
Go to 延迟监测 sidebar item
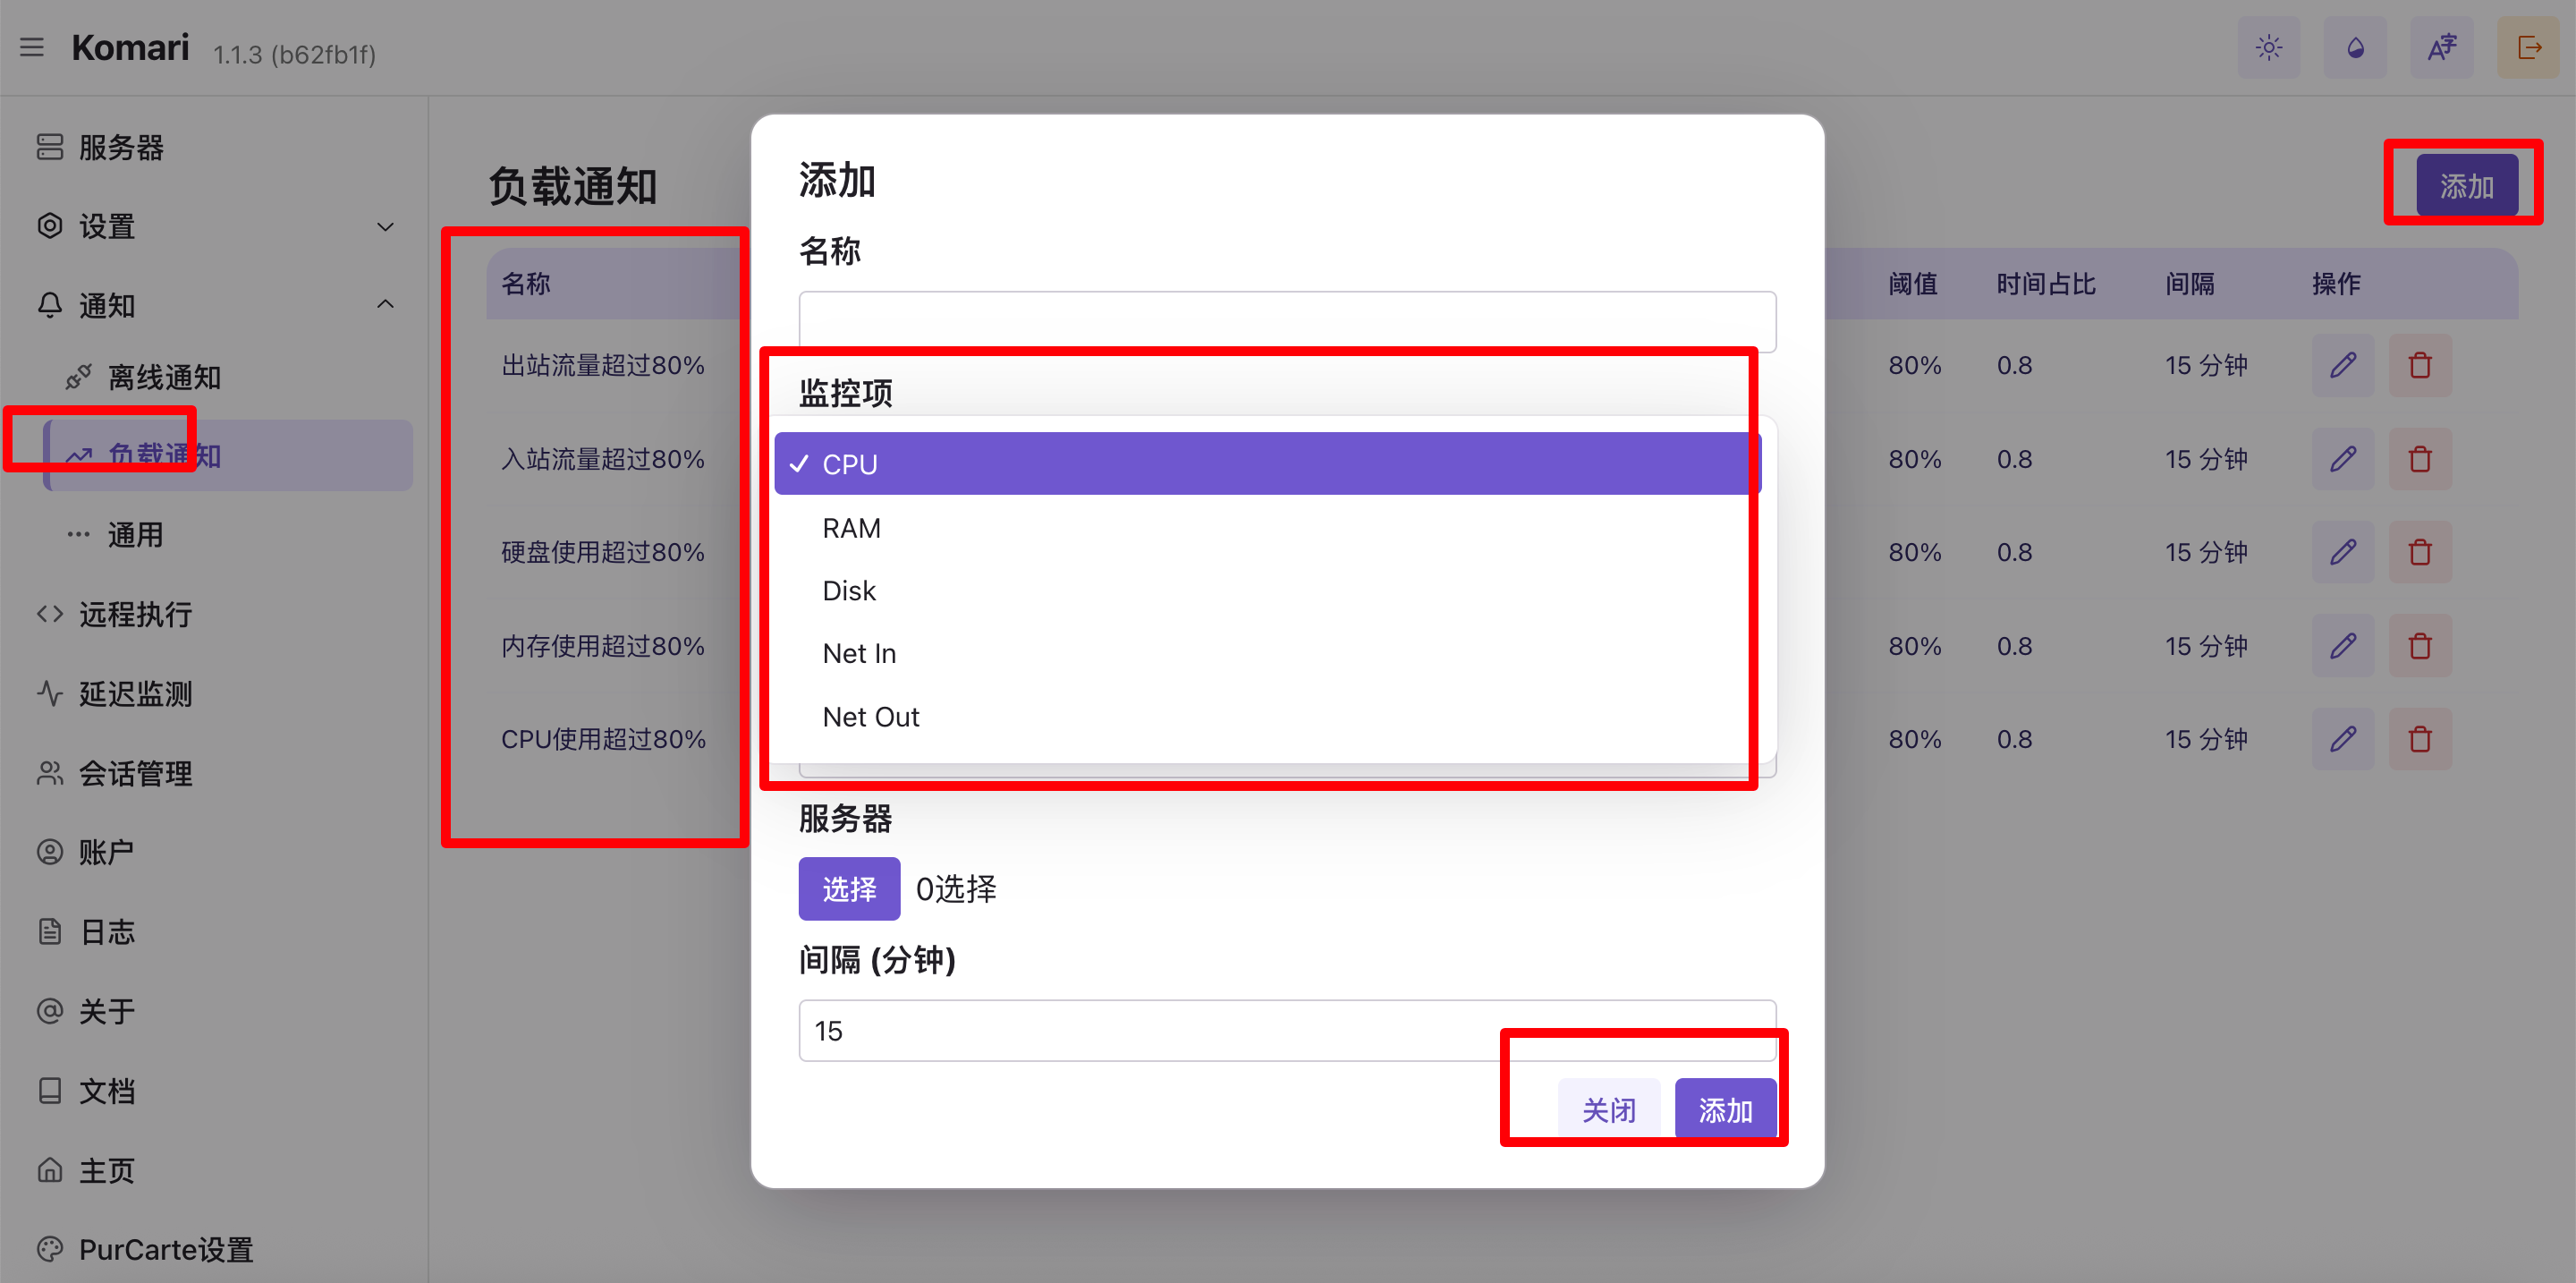tap(135, 694)
